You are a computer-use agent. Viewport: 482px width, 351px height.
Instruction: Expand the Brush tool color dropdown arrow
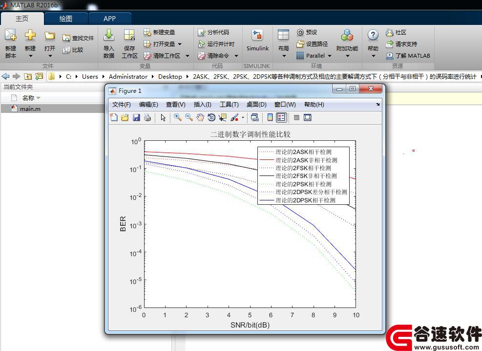[243, 117]
